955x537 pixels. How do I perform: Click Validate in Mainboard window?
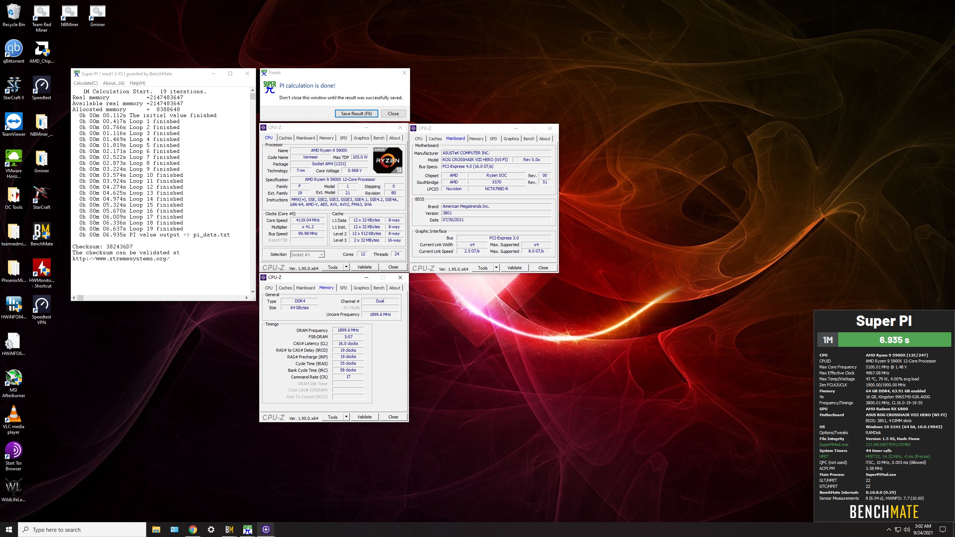click(514, 268)
